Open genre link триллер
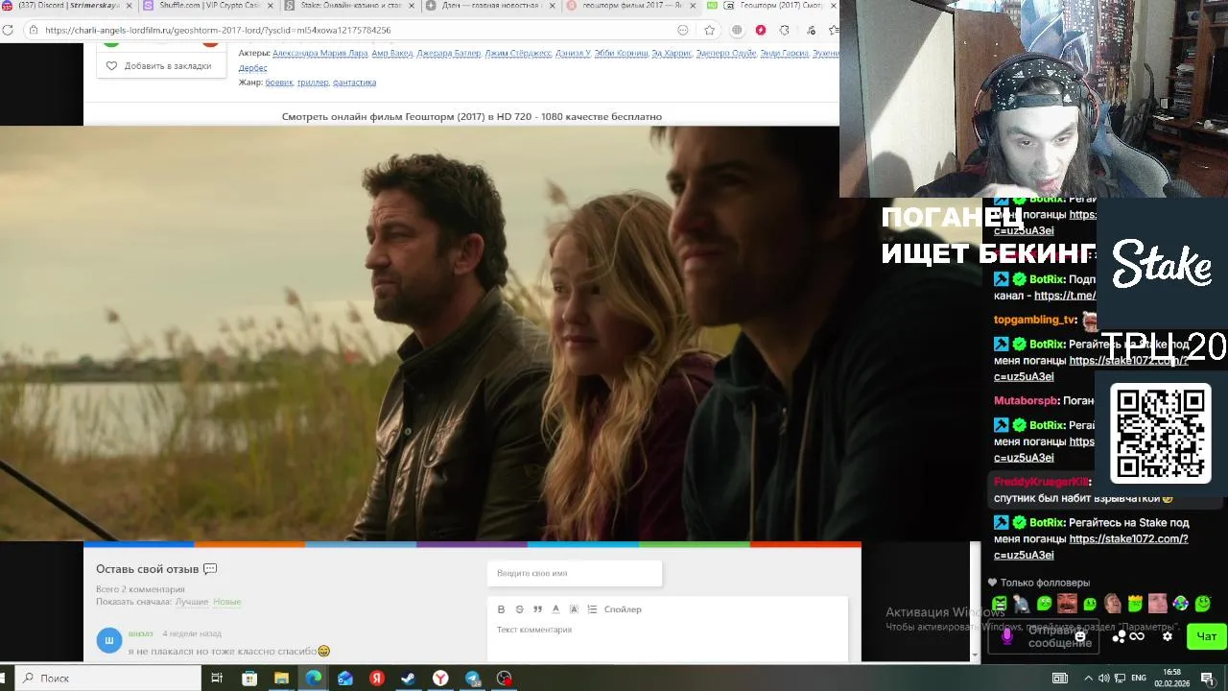The image size is (1228, 691). point(313,83)
